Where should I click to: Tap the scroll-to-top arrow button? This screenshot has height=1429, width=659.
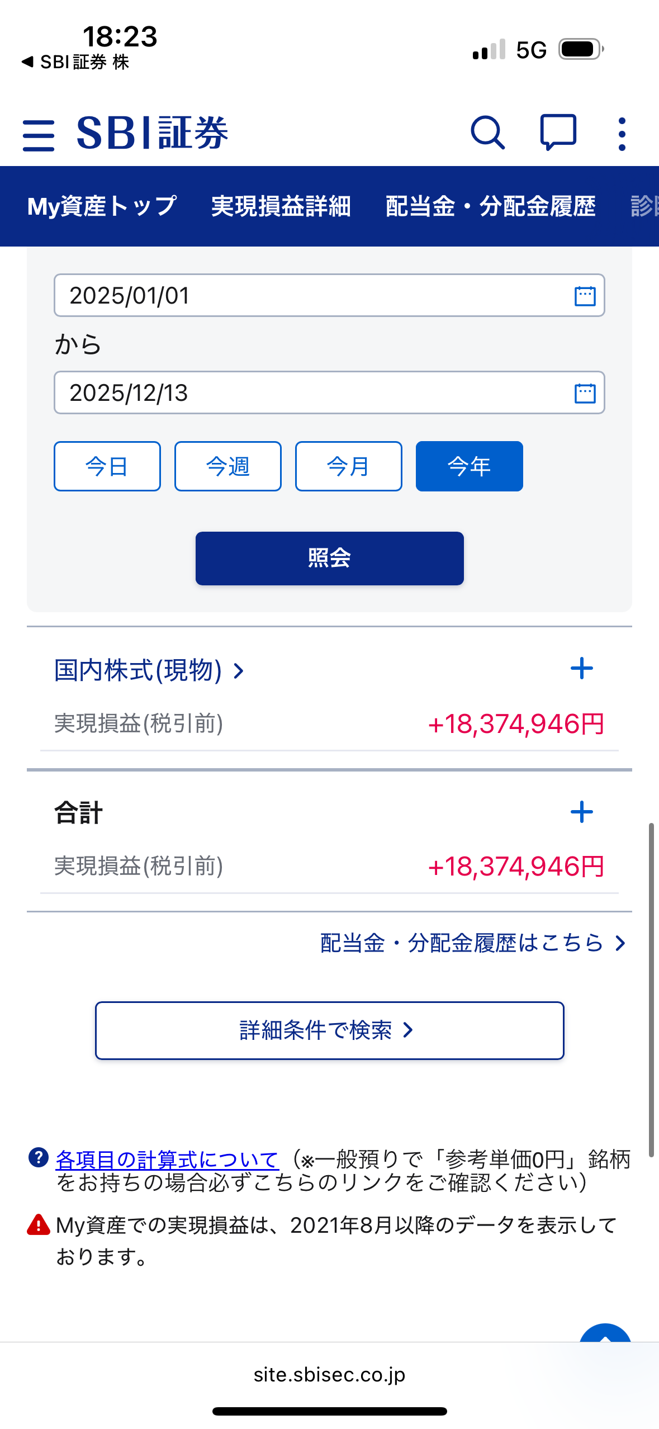tap(605, 1335)
